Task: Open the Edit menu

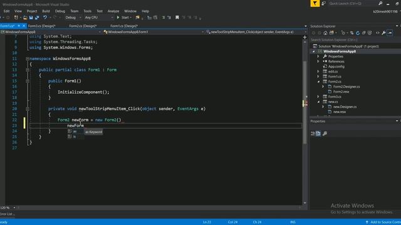Action: click(x=6, y=11)
